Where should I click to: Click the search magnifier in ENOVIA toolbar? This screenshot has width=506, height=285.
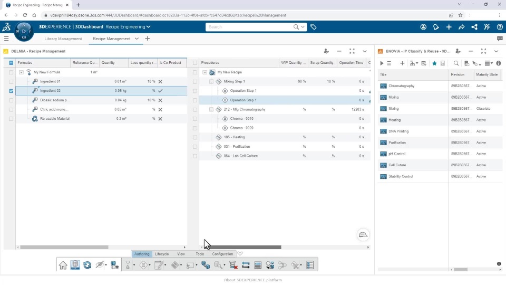point(456,63)
